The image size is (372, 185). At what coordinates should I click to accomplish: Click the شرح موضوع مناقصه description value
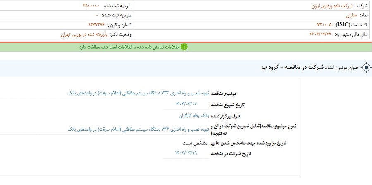click(x=138, y=129)
